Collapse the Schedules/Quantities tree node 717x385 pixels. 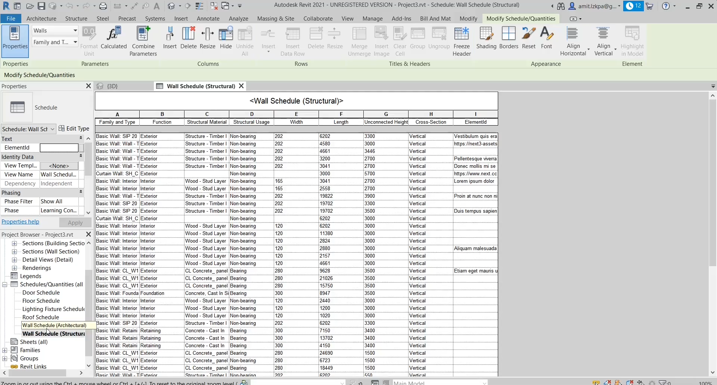[5, 284]
